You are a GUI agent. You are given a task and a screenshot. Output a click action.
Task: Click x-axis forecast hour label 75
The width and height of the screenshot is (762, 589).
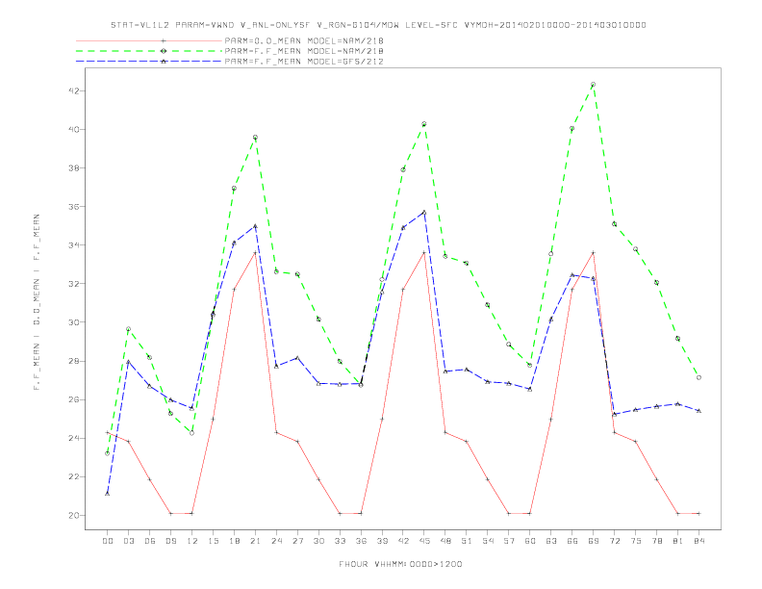[x=636, y=541]
